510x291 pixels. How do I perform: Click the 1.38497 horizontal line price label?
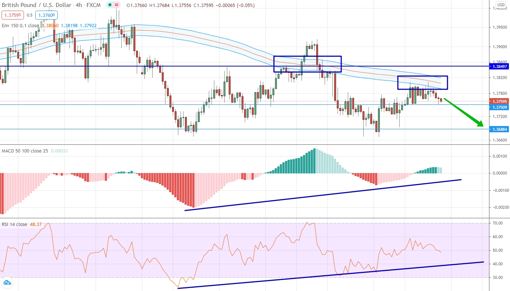pyautogui.click(x=499, y=67)
